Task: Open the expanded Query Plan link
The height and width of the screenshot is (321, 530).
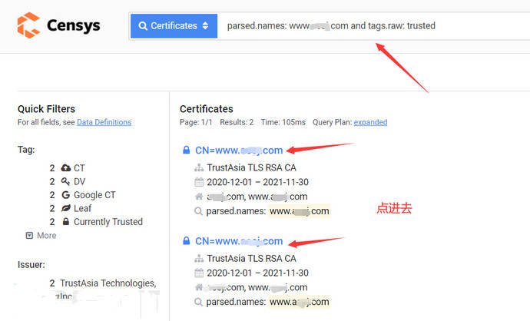Action: pyautogui.click(x=370, y=122)
